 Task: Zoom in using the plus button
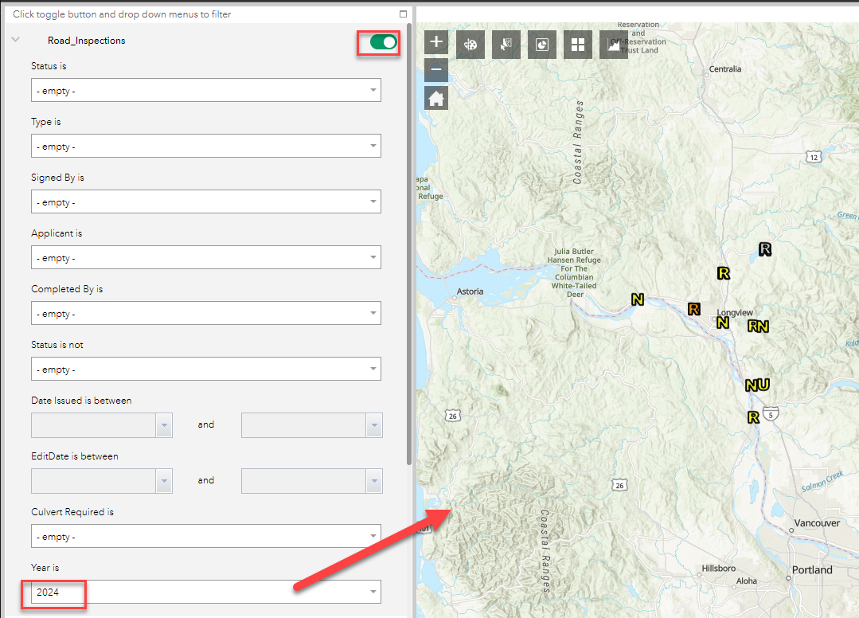coord(435,41)
